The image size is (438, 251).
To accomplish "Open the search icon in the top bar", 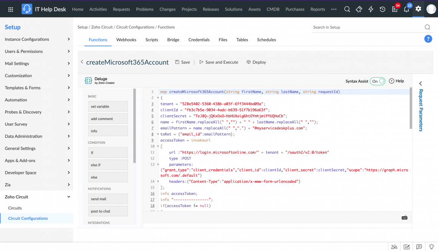I will [347, 9].
